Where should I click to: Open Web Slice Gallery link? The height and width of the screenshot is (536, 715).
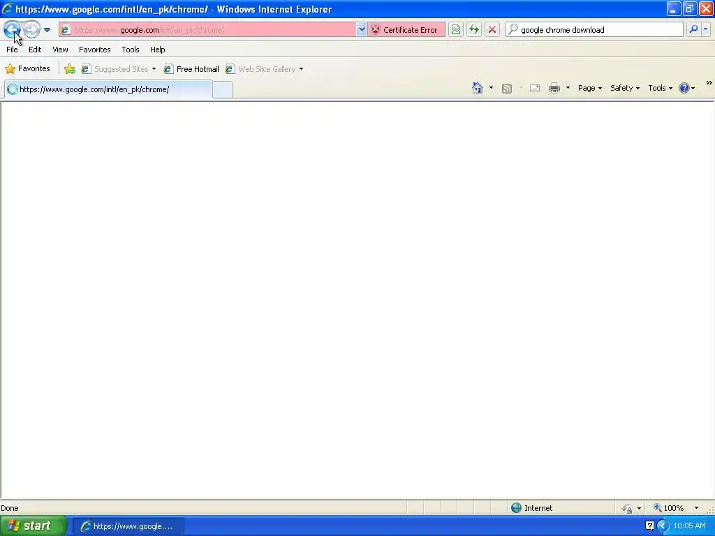(x=261, y=69)
